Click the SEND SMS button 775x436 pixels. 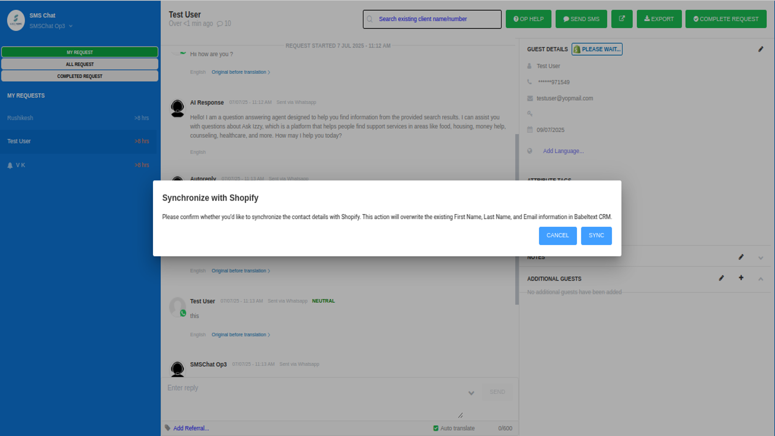(581, 19)
